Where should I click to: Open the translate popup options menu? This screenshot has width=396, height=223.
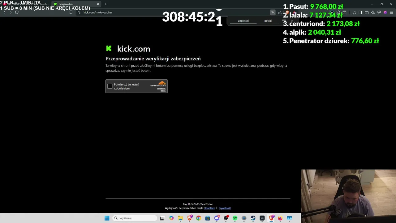[284, 21]
